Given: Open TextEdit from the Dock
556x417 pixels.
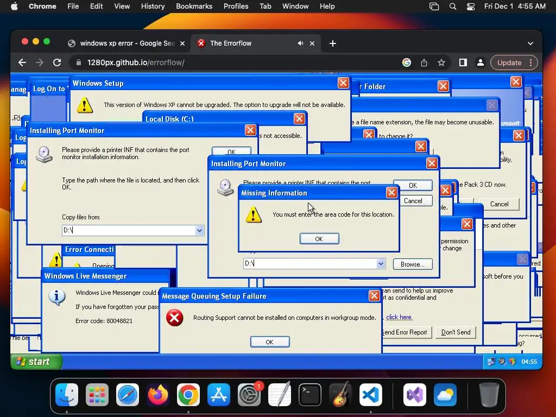Looking at the screenshot, I should 280,395.
